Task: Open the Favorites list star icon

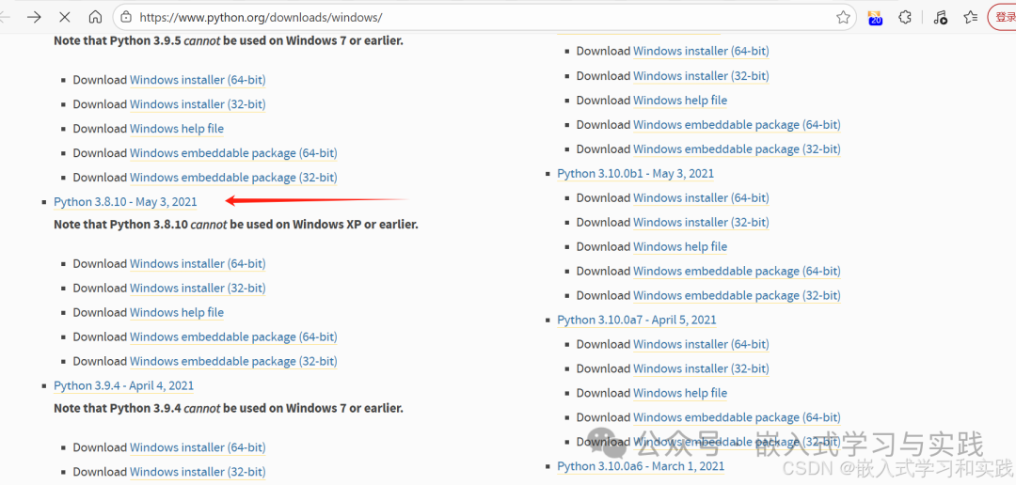Action: (x=970, y=18)
